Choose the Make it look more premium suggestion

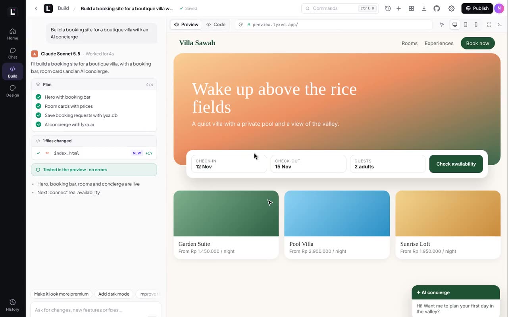(x=61, y=294)
